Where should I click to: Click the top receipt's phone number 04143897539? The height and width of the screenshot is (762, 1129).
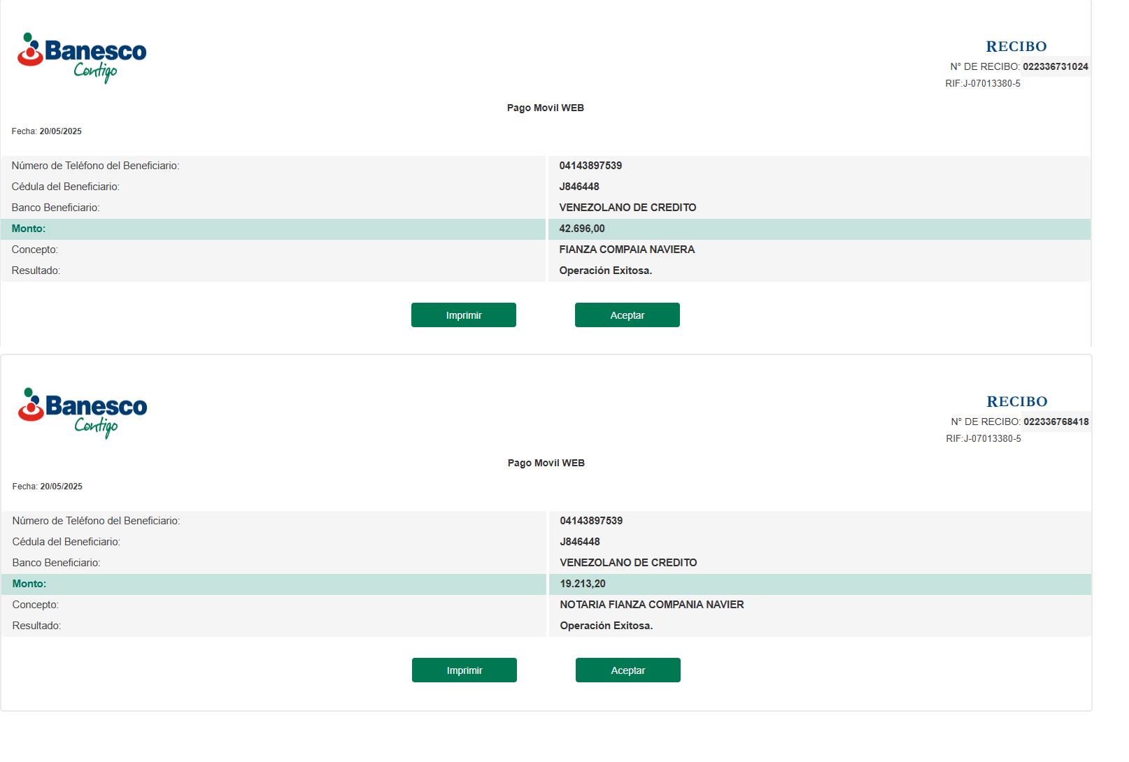point(590,166)
